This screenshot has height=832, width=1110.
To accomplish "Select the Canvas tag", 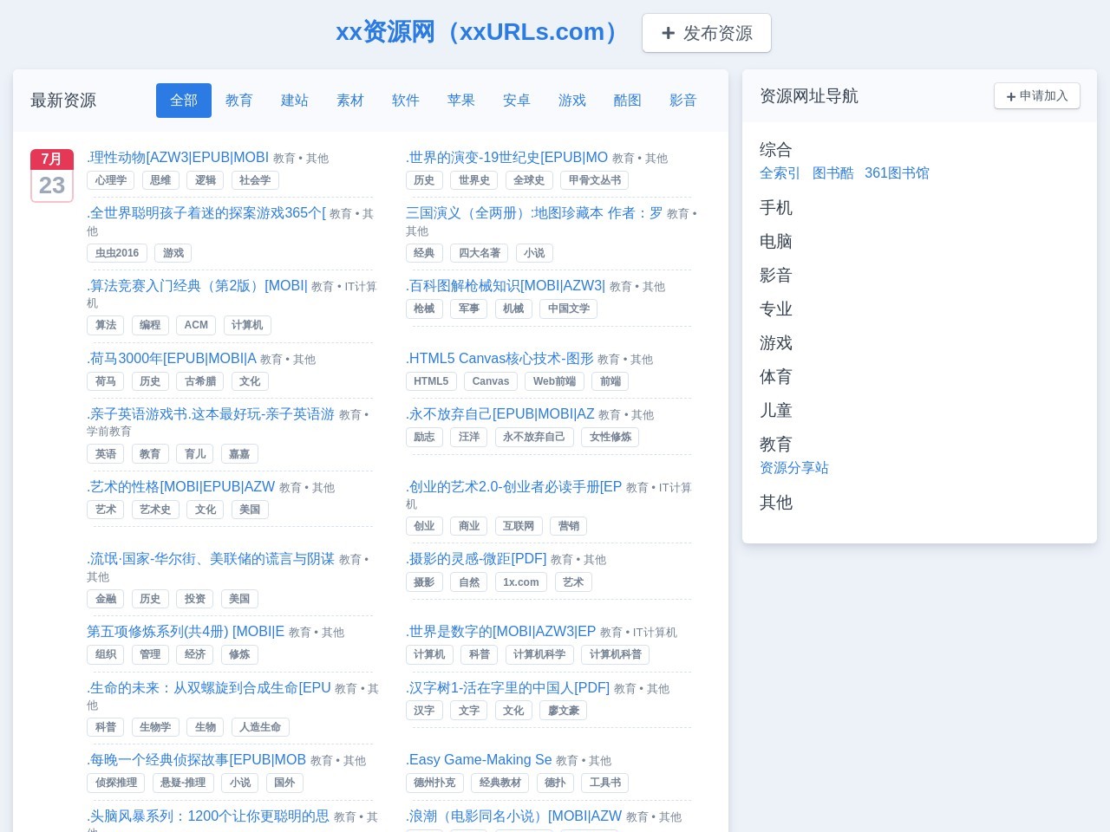I will pyautogui.click(x=491, y=381).
